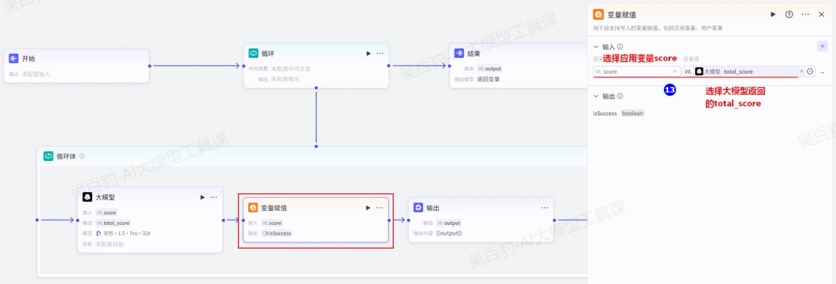Clear the 大模型 total_score variable value
The width and height of the screenshot is (836, 284).
[x=802, y=72]
